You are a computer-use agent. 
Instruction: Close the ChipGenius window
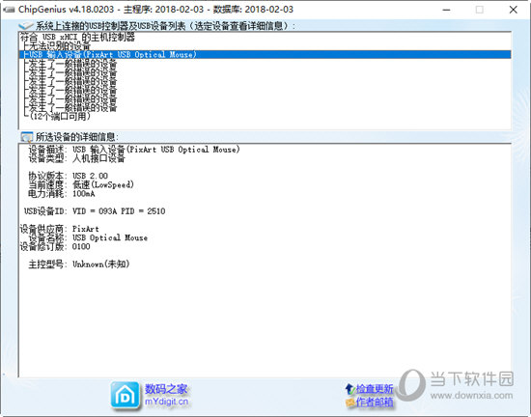click(x=514, y=10)
